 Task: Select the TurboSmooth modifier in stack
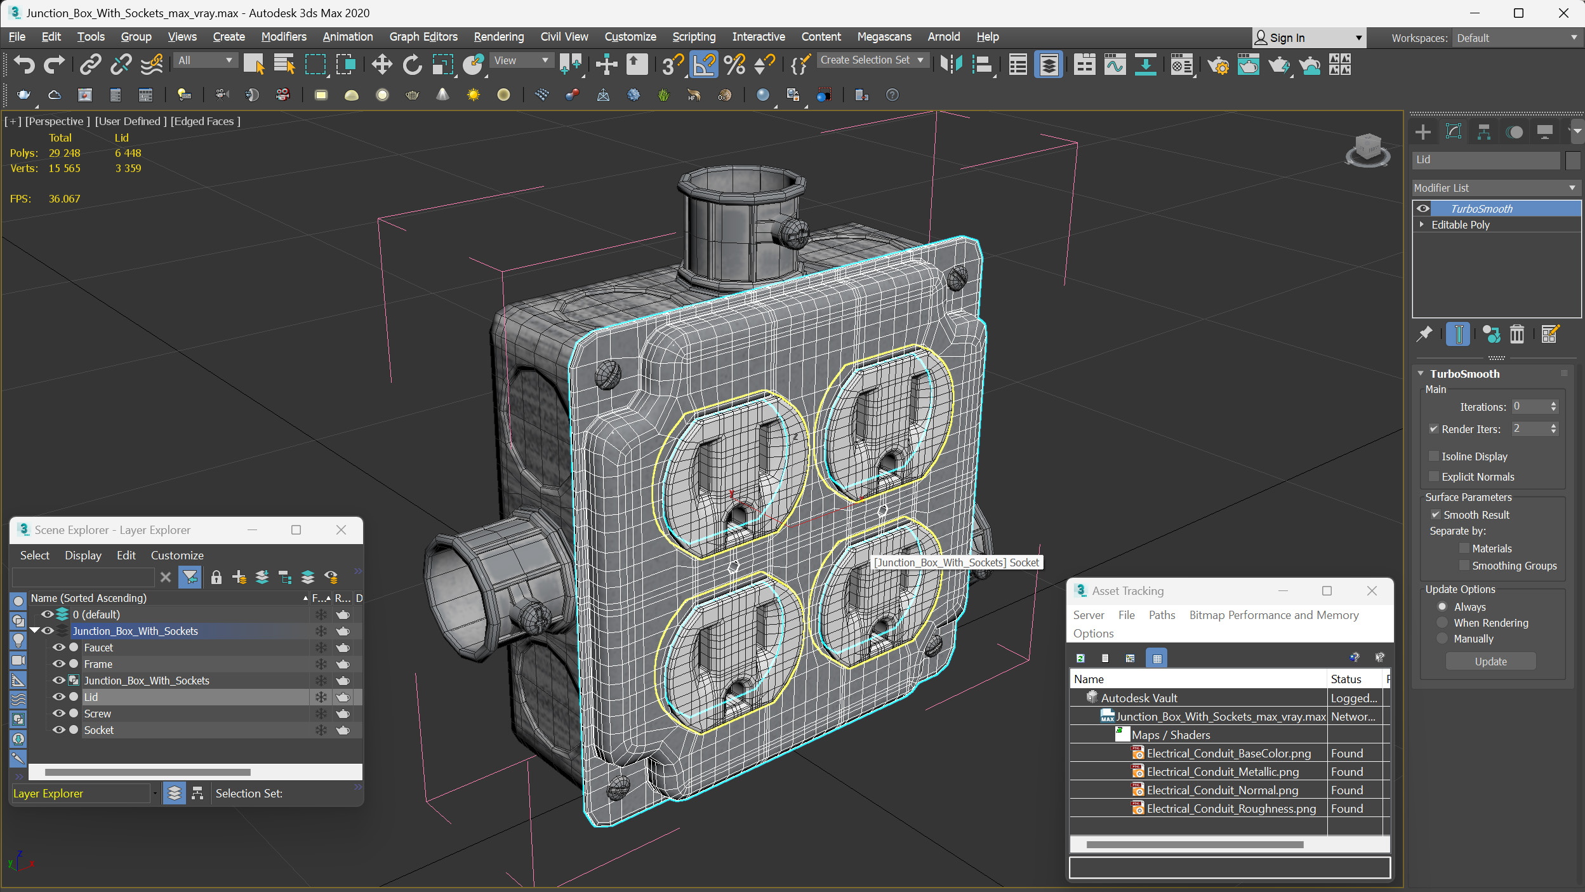point(1483,207)
